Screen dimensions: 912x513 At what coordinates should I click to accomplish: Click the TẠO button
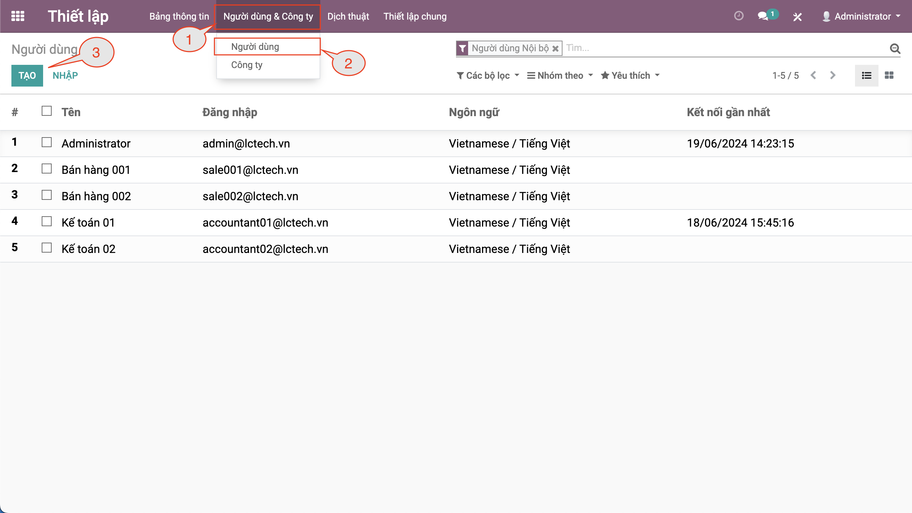coord(27,75)
